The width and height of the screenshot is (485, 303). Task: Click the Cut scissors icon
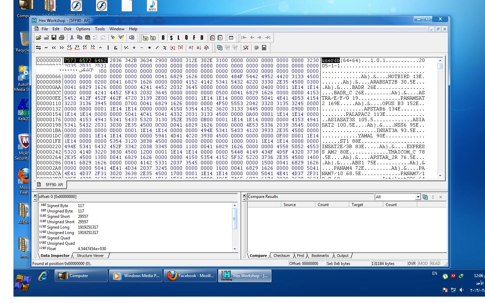pos(72,38)
